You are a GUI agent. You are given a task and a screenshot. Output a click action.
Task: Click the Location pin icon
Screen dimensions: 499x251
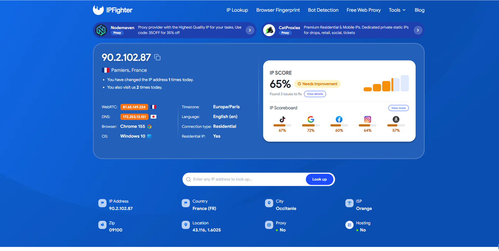click(x=185, y=225)
